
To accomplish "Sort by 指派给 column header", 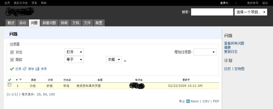I will click(139, 80).
